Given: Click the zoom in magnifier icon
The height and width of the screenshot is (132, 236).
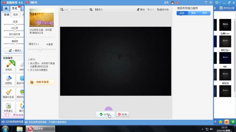Looking at the screenshot, I should pyautogui.click(x=91, y=10).
